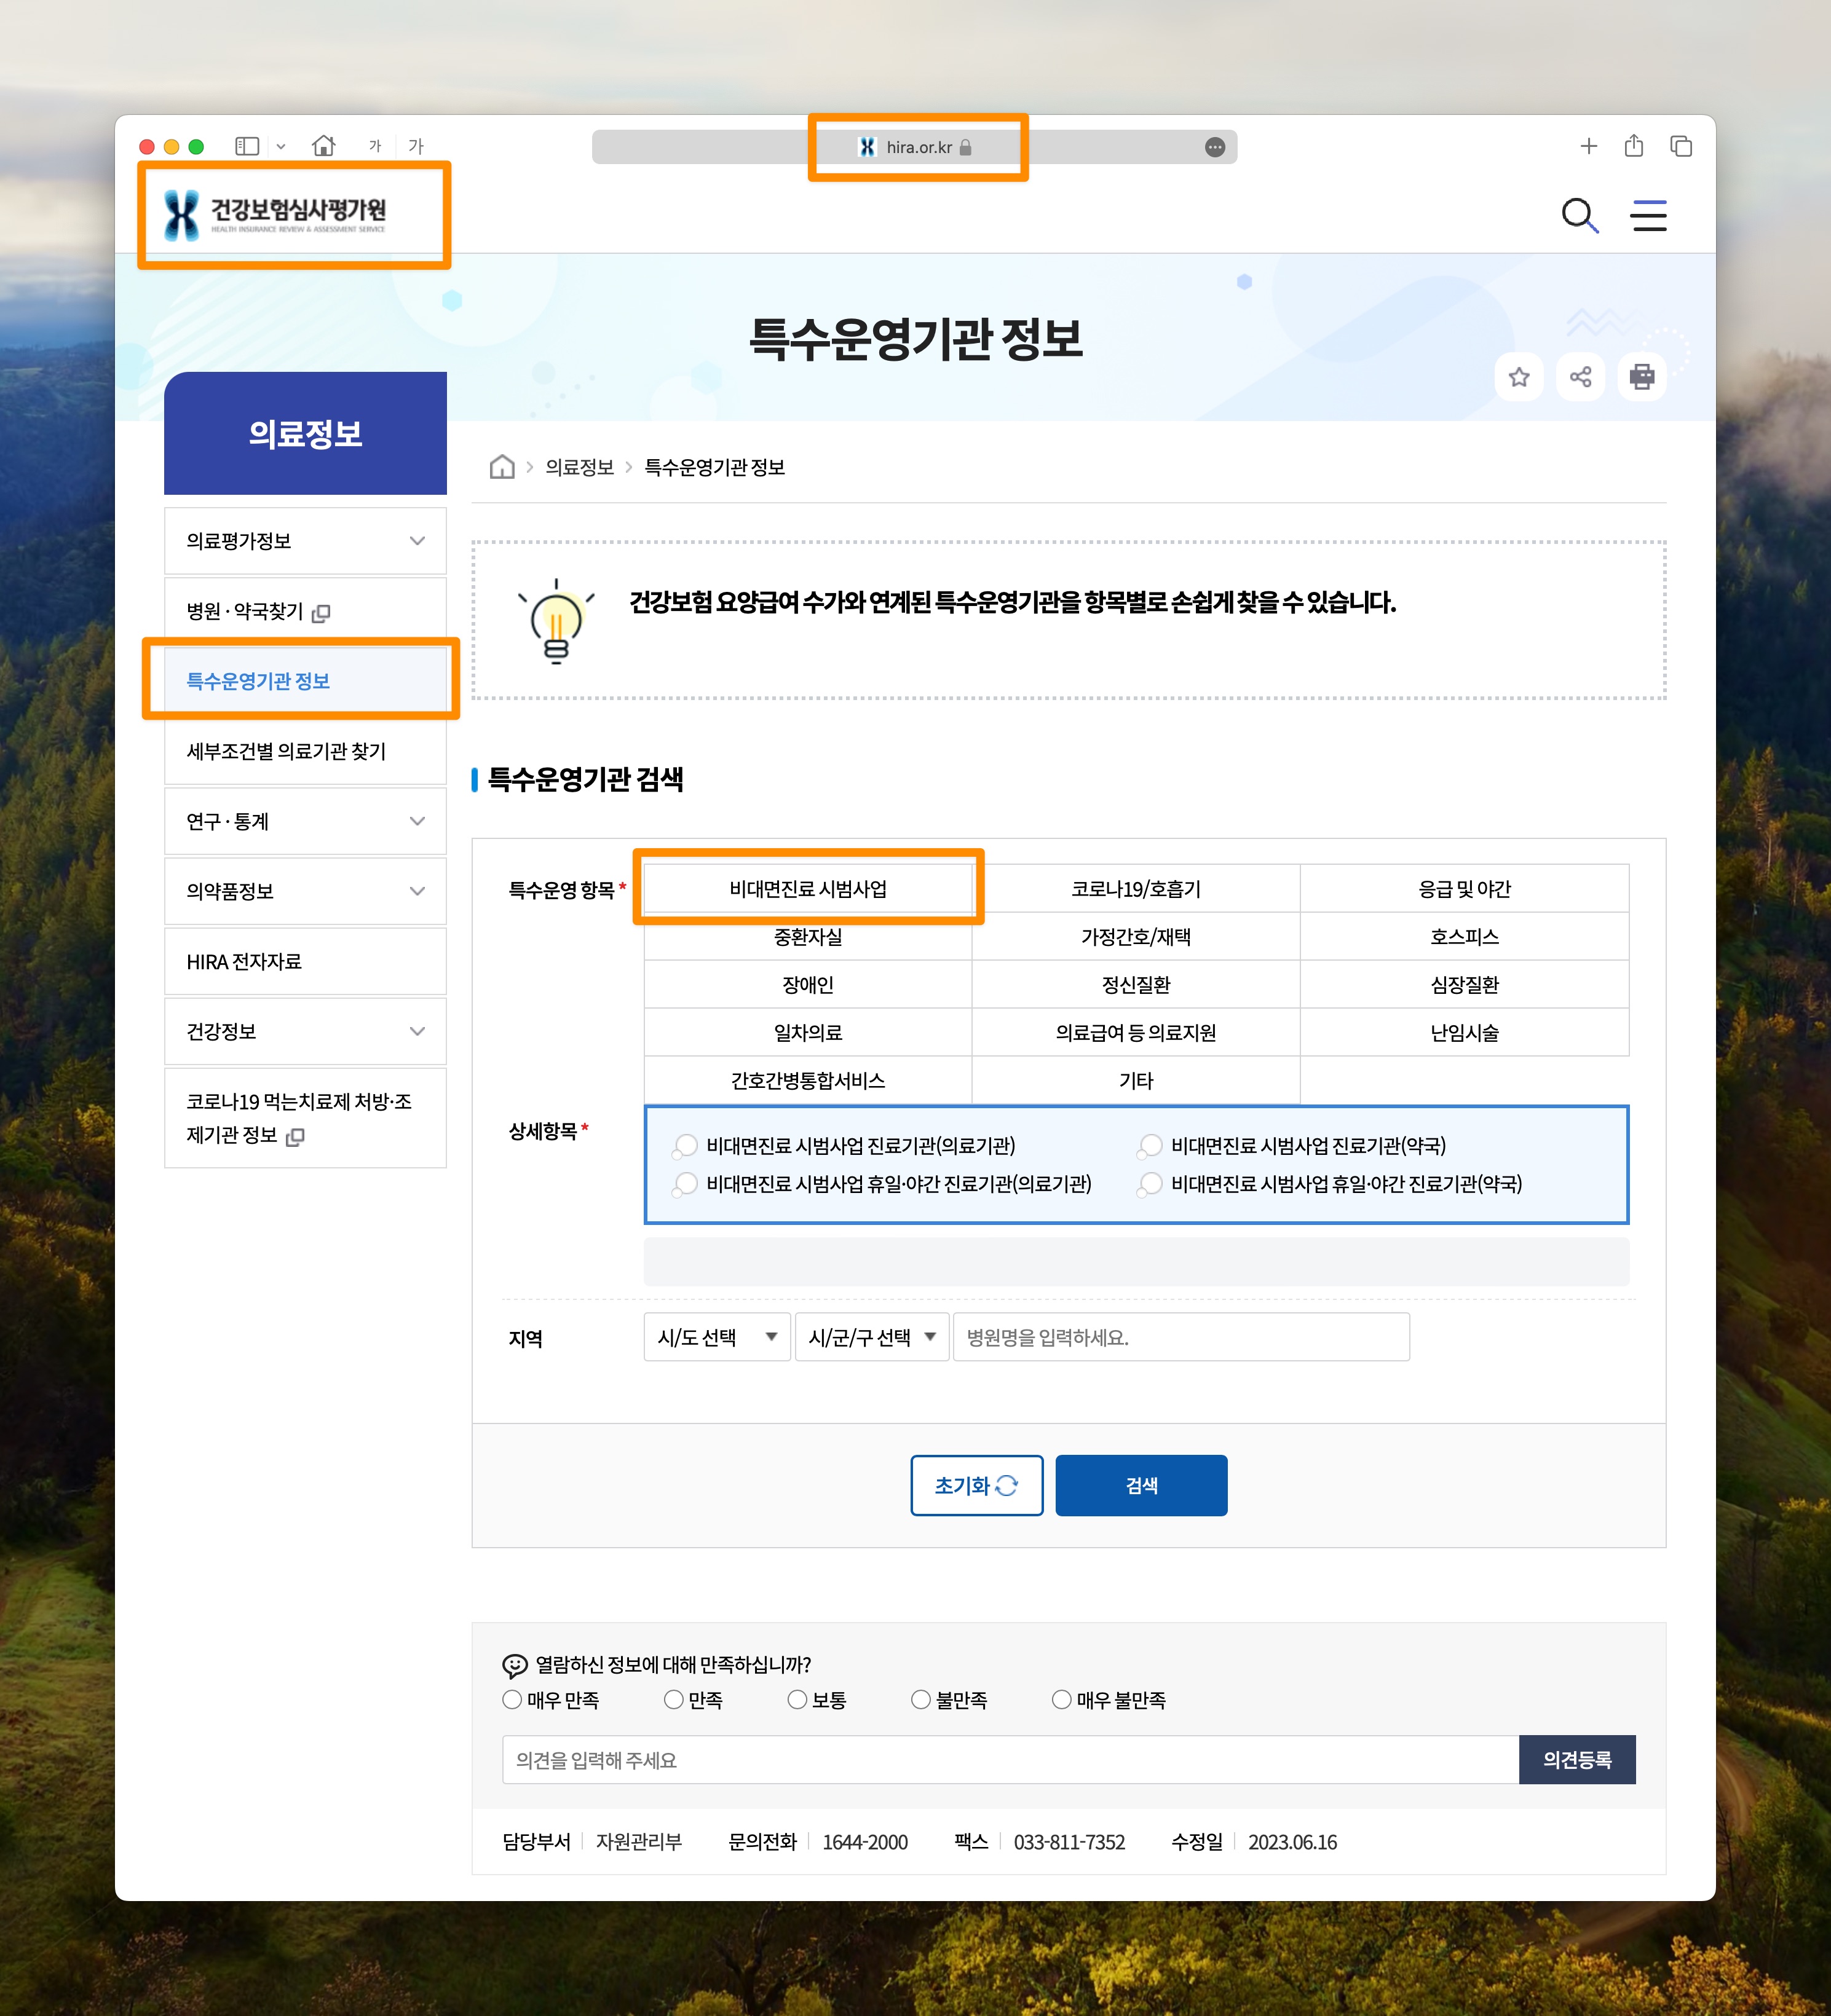
Task: Select 난임시술 category tab
Action: click(1465, 1032)
